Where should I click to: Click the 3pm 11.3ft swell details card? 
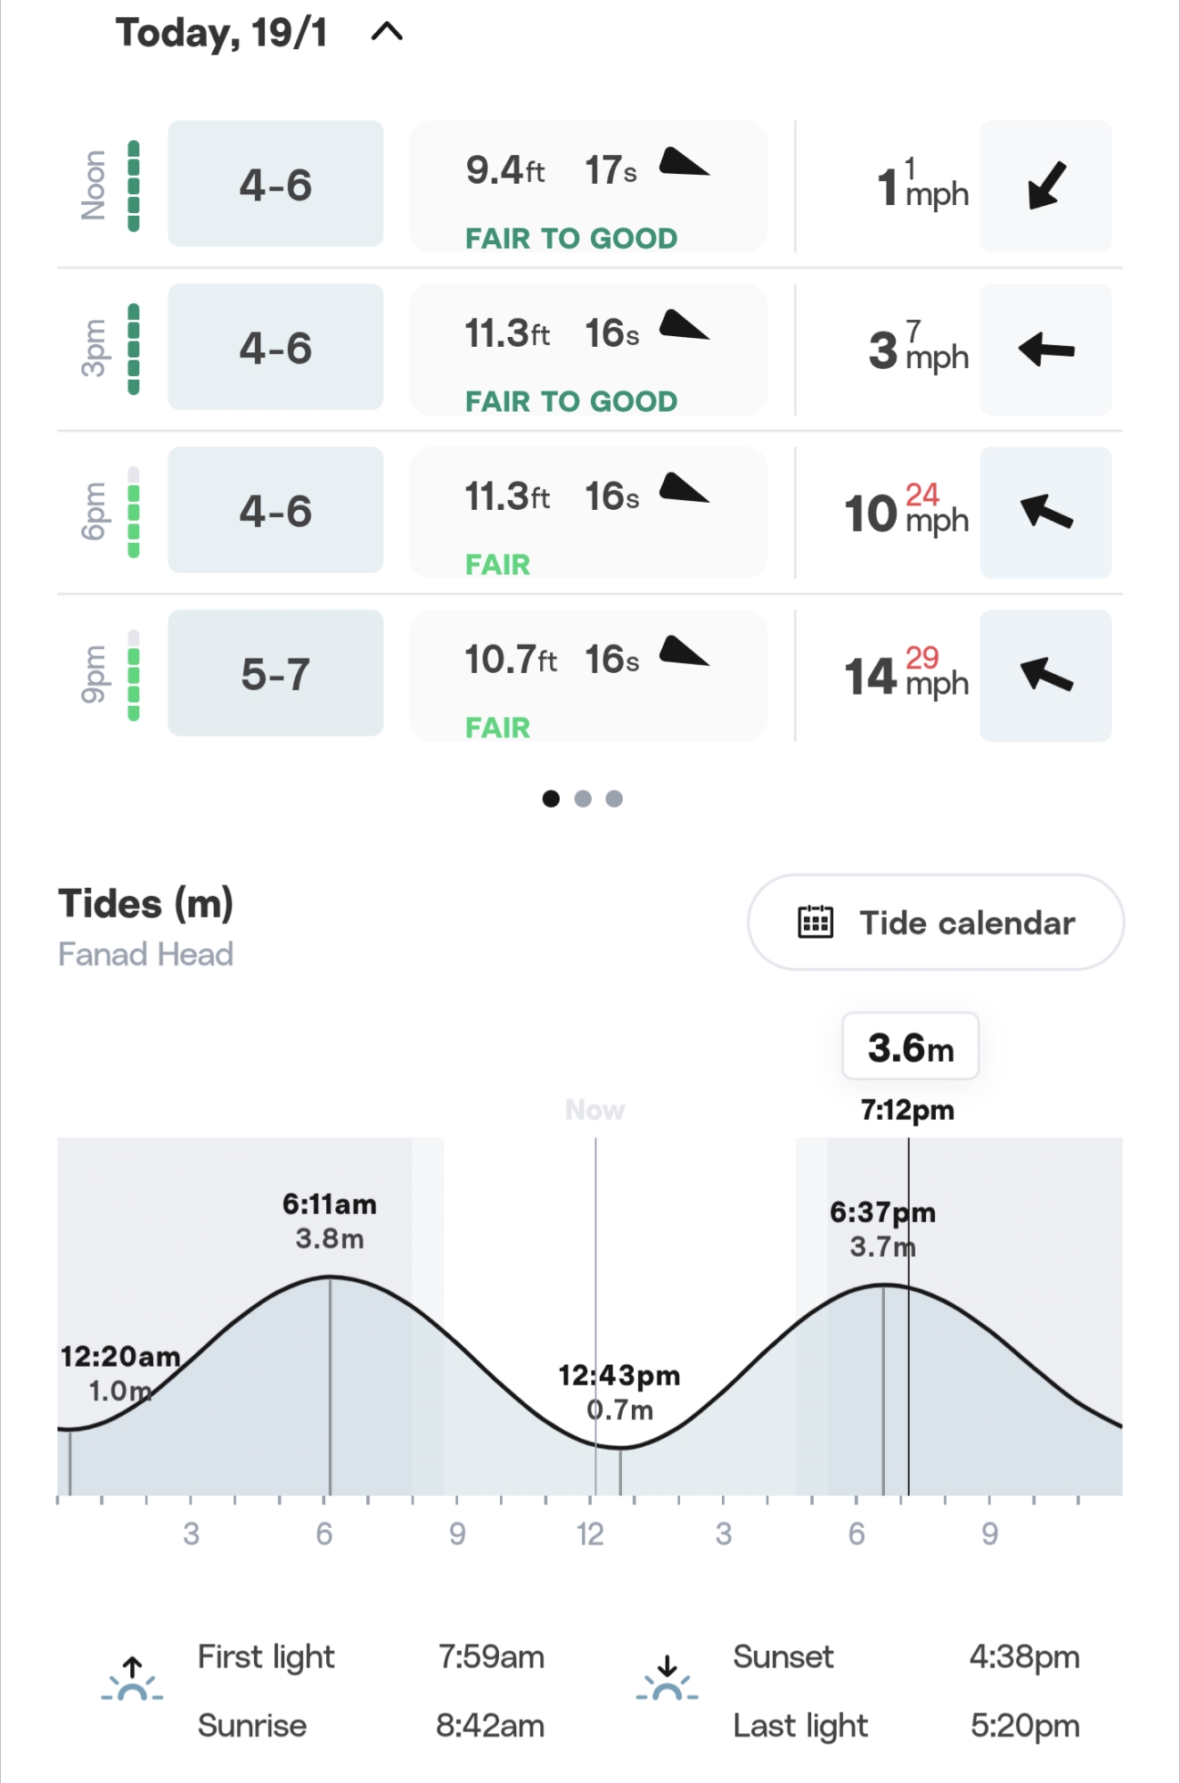coord(588,349)
